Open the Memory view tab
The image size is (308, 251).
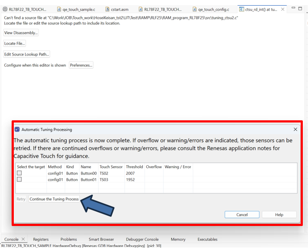pos(178,239)
